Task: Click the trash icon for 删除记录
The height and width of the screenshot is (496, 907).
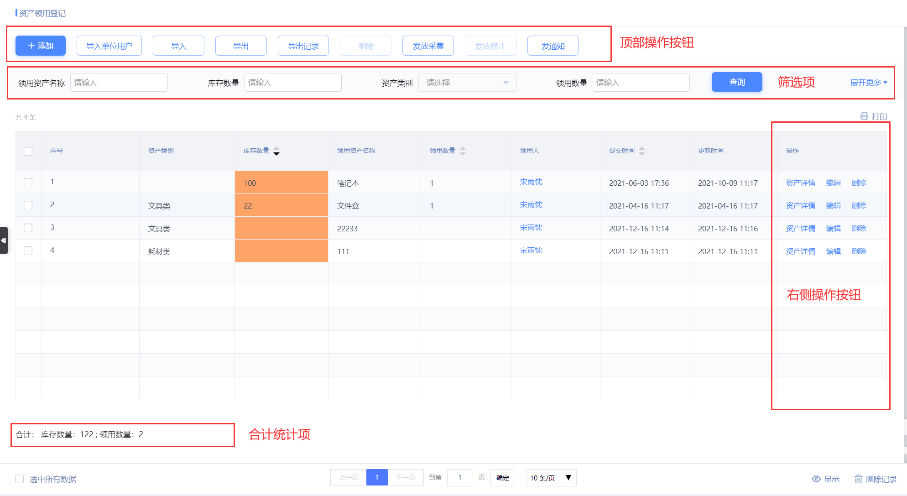Action: 858,479
